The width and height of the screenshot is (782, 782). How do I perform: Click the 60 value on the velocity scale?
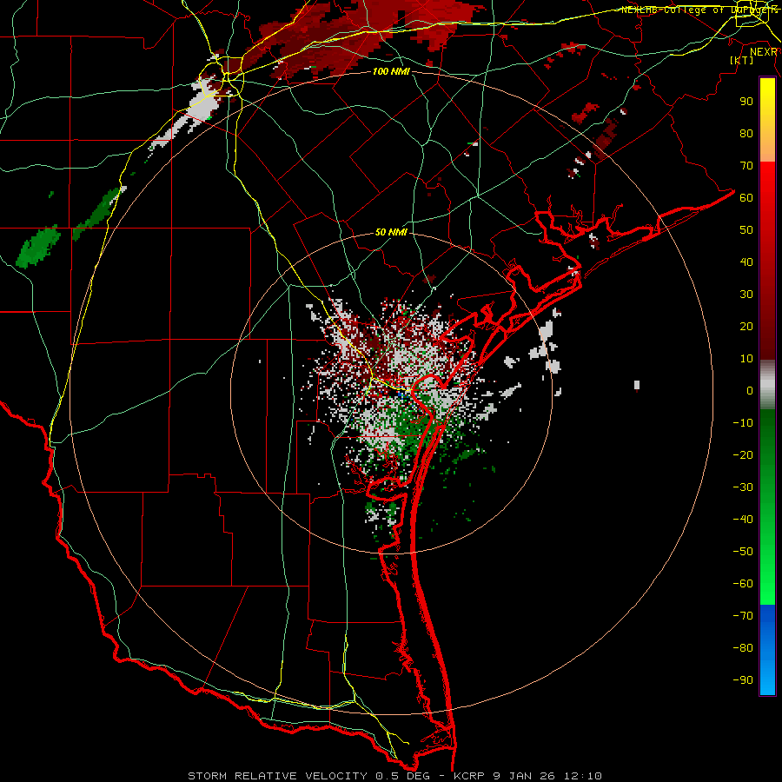(746, 197)
